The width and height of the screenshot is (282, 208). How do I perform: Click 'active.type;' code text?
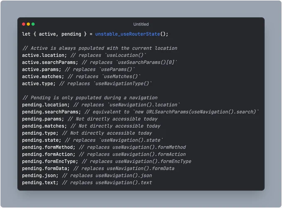pyautogui.click(x=39, y=84)
